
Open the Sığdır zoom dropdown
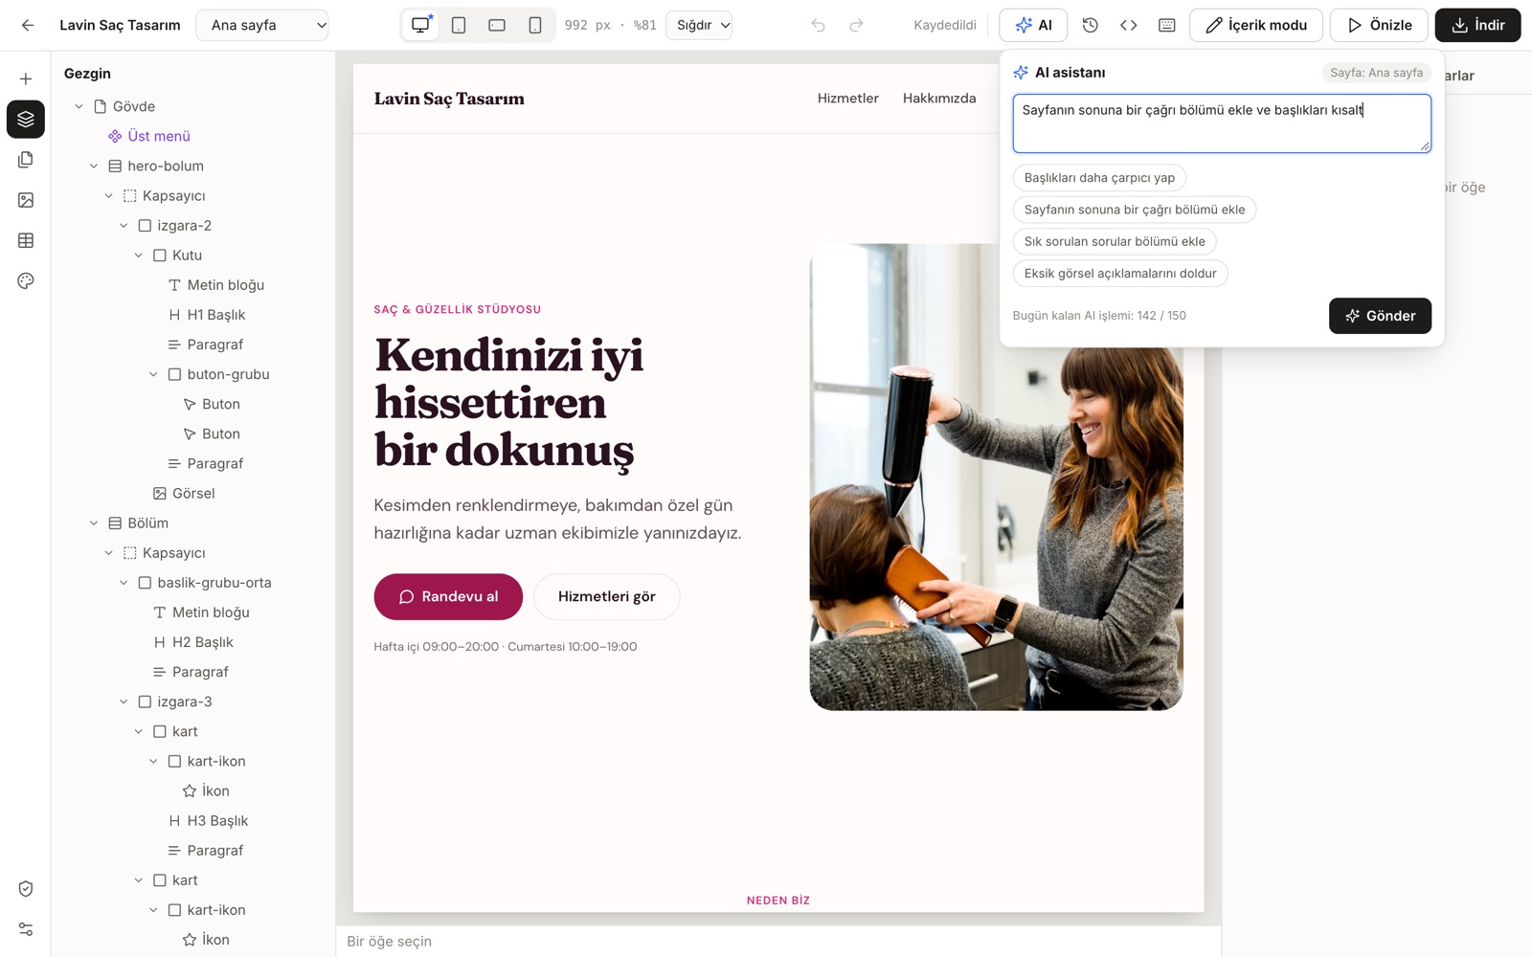[699, 25]
